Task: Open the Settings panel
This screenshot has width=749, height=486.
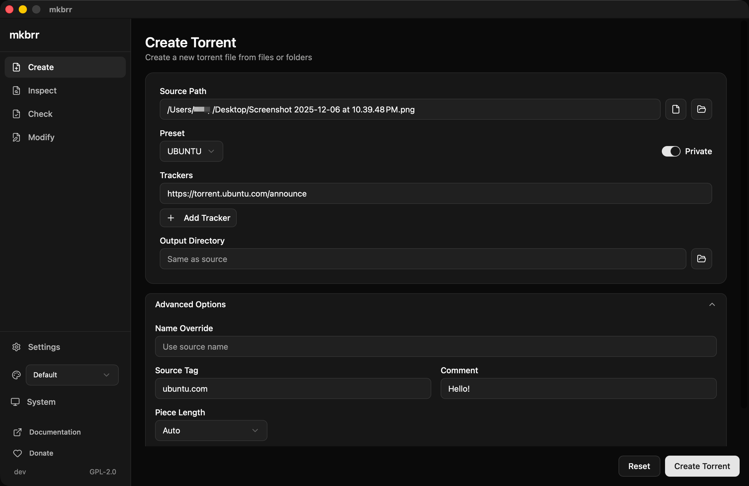Action: coord(44,347)
